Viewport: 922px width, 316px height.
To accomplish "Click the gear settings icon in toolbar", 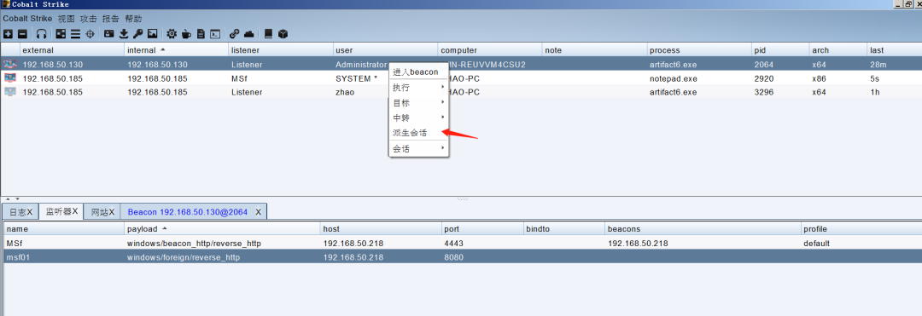I will (172, 34).
